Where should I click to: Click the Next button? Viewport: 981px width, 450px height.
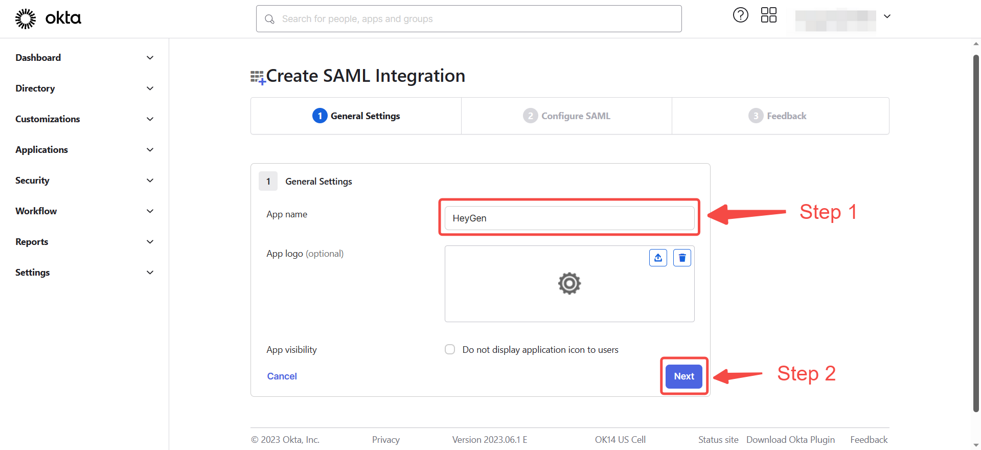pos(684,376)
